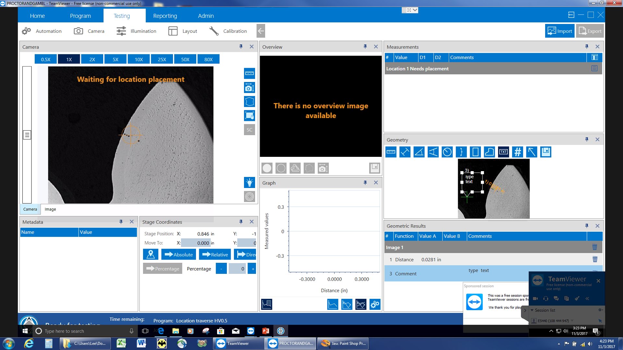
Task: Decrease percentage with minus button
Action: click(x=221, y=268)
